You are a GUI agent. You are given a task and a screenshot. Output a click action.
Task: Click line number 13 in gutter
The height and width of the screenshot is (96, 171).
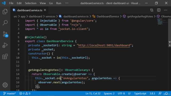point(18,70)
